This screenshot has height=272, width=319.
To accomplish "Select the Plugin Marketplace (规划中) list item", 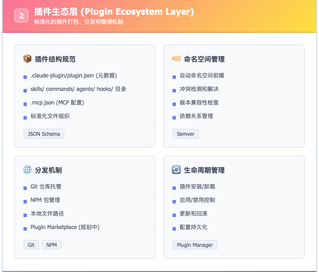I will (x=65, y=227).
